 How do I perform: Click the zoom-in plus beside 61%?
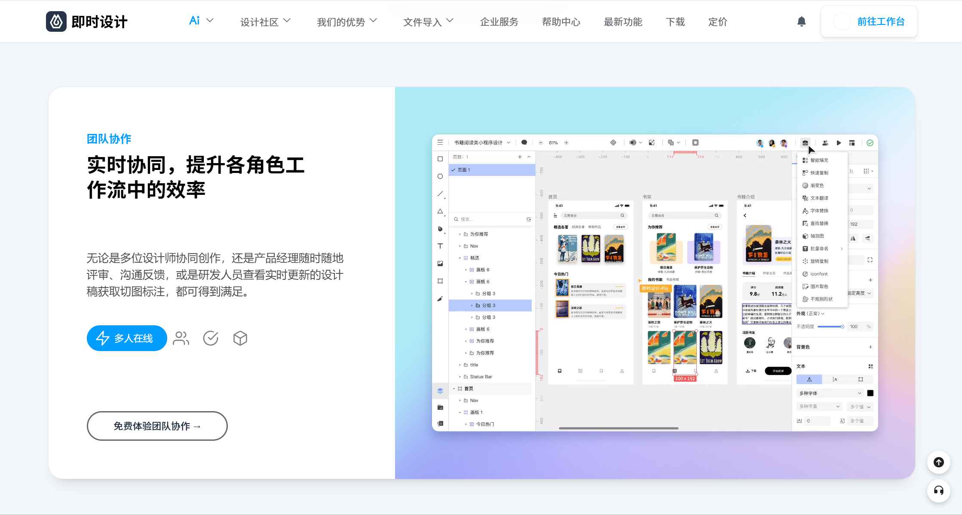(x=567, y=143)
